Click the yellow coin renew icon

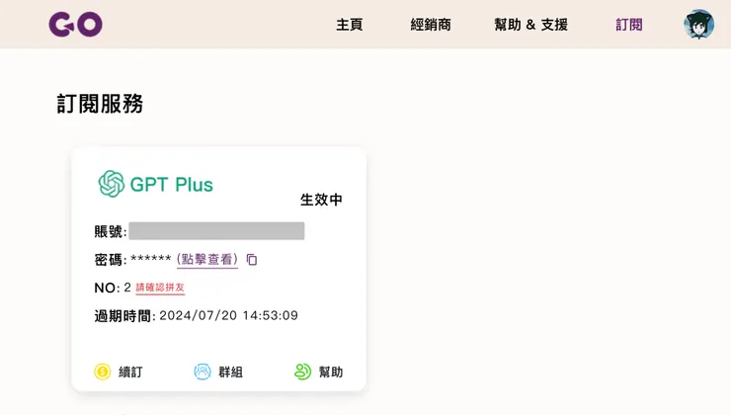pyautogui.click(x=102, y=372)
